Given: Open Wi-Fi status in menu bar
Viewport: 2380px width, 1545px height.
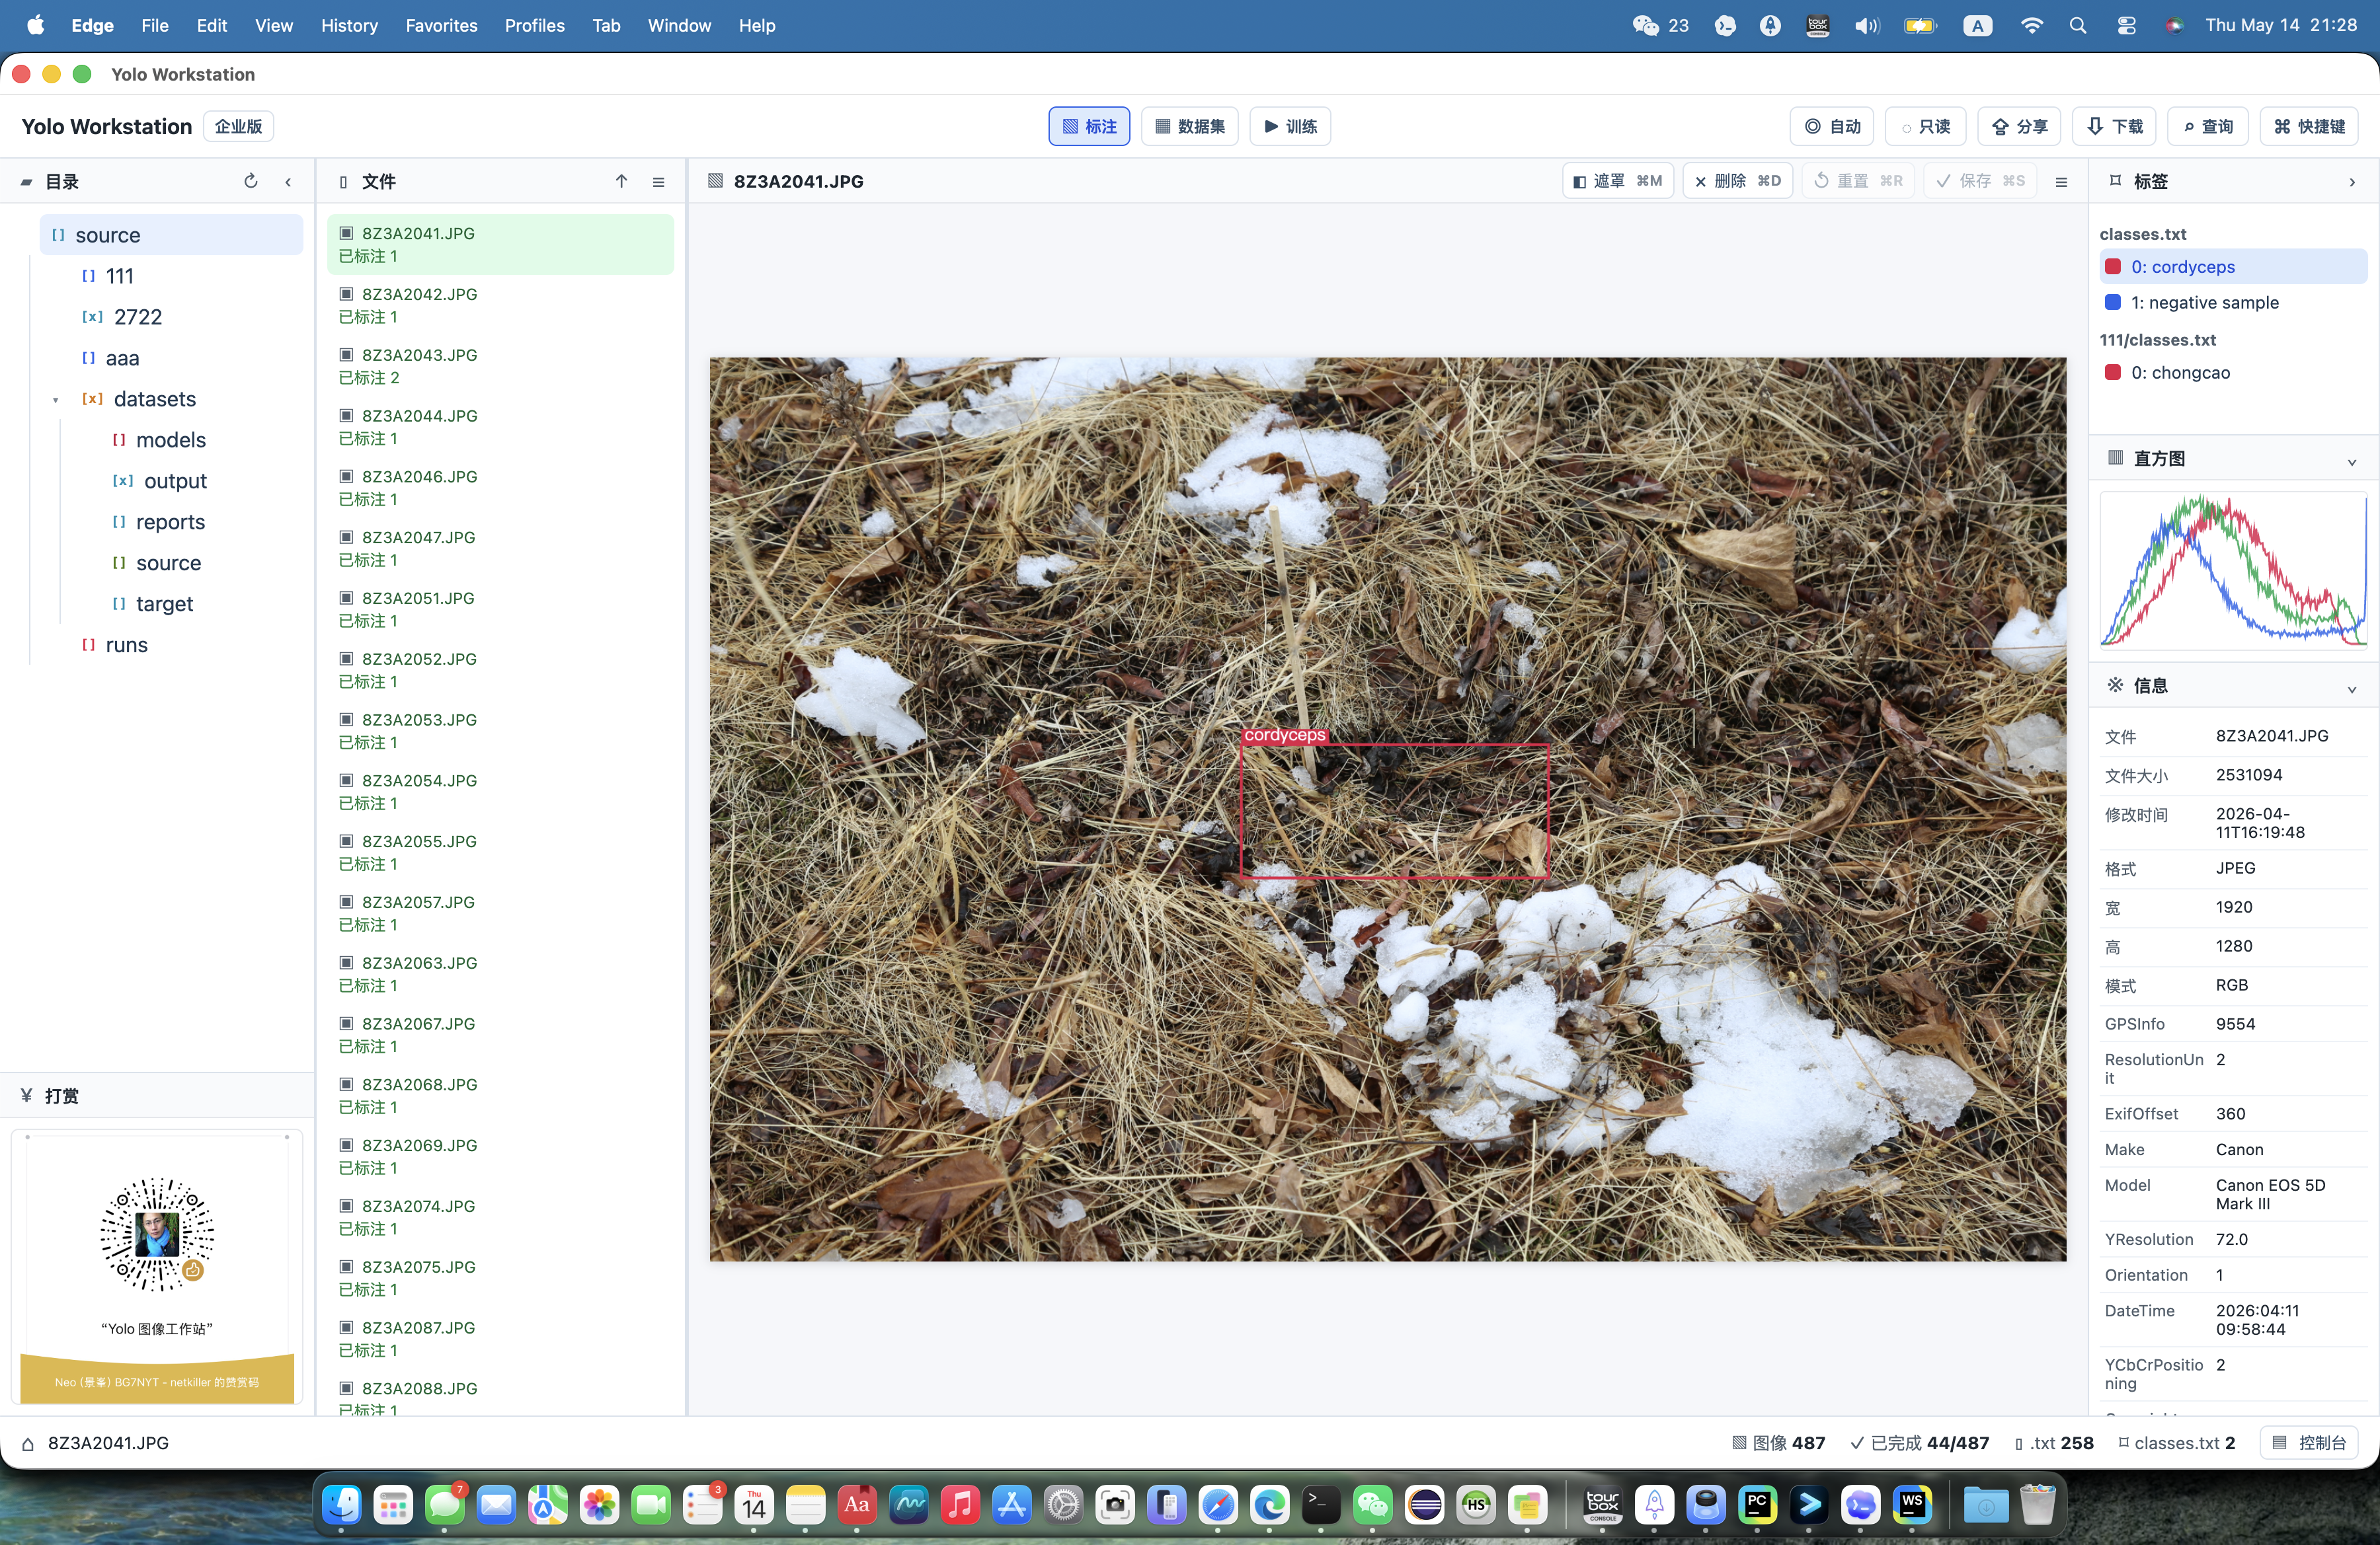Looking at the screenshot, I should [x=2031, y=25].
